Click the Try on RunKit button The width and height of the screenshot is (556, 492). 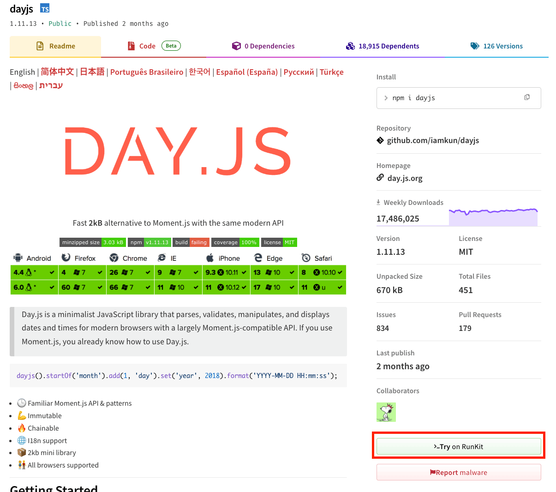[x=459, y=446]
